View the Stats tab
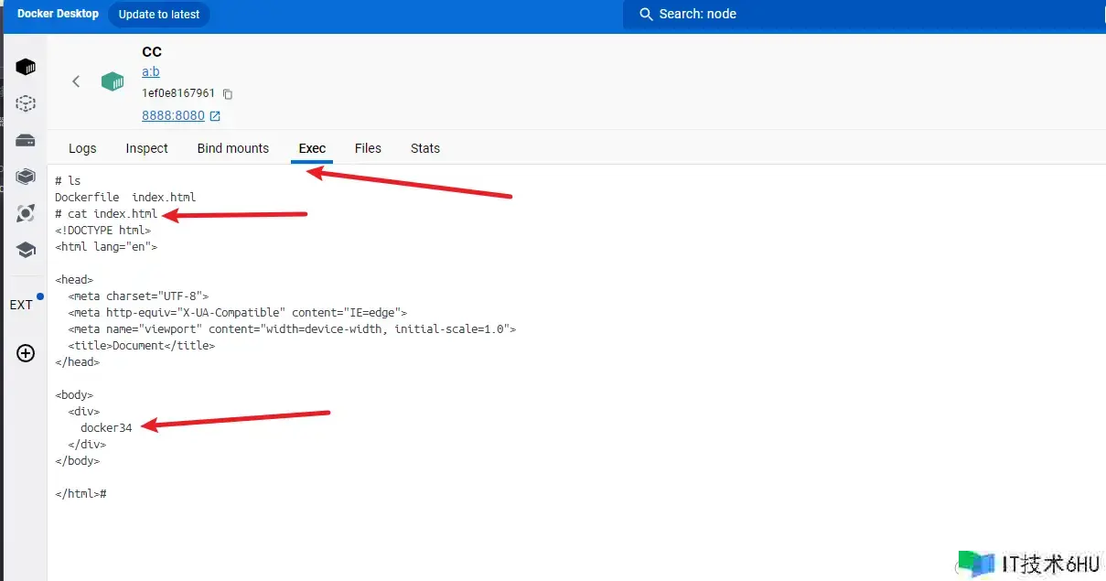Screen dimensions: 1106x581 tap(425, 148)
